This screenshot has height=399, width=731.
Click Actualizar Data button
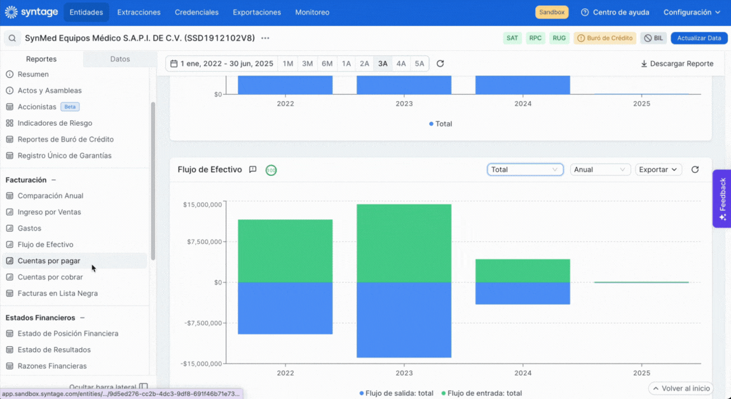pos(699,38)
